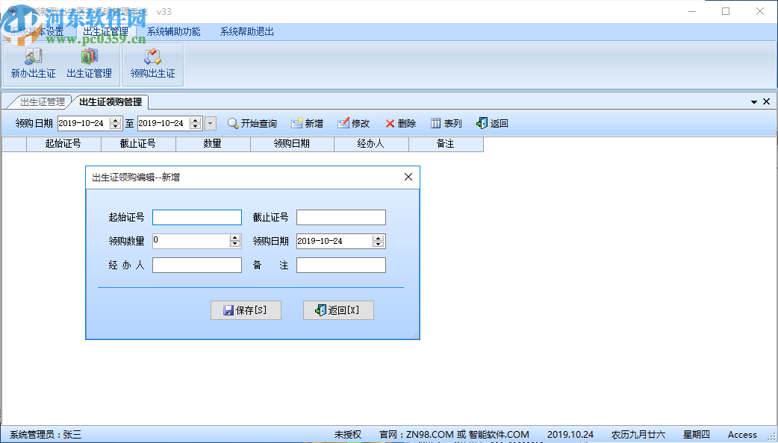Viewport: 778px width, 443px height.
Task: Click the 起始证号 input field
Action: point(196,217)
